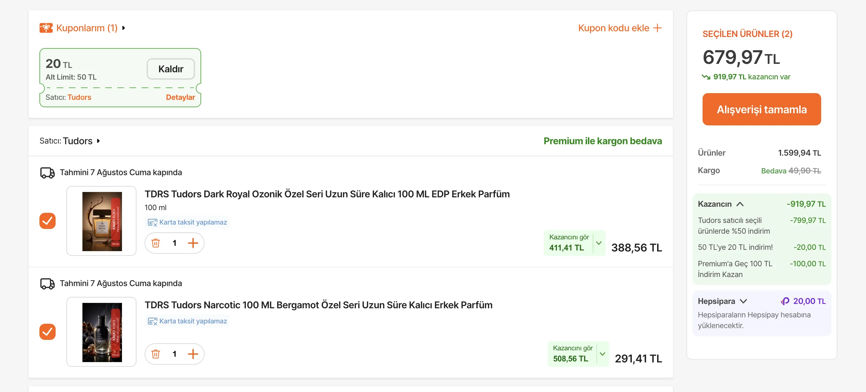Image resolution: width=866 pixels, height=392 pixels.
Task: Uncheck the Narcotic Bergamot perfume checkbox
Action: pyautogui.click(x=48, y=332)
